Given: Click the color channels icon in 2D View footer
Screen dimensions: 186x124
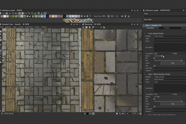Looking at the screenshot, I should click(85, 114).
